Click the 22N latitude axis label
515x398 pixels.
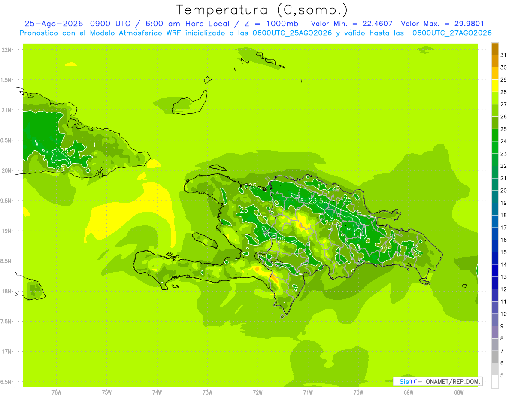(x=6, y=50)
